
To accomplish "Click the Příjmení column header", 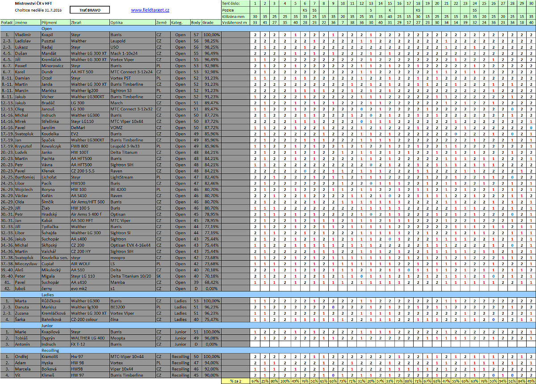I will click(x=49, y=22).
